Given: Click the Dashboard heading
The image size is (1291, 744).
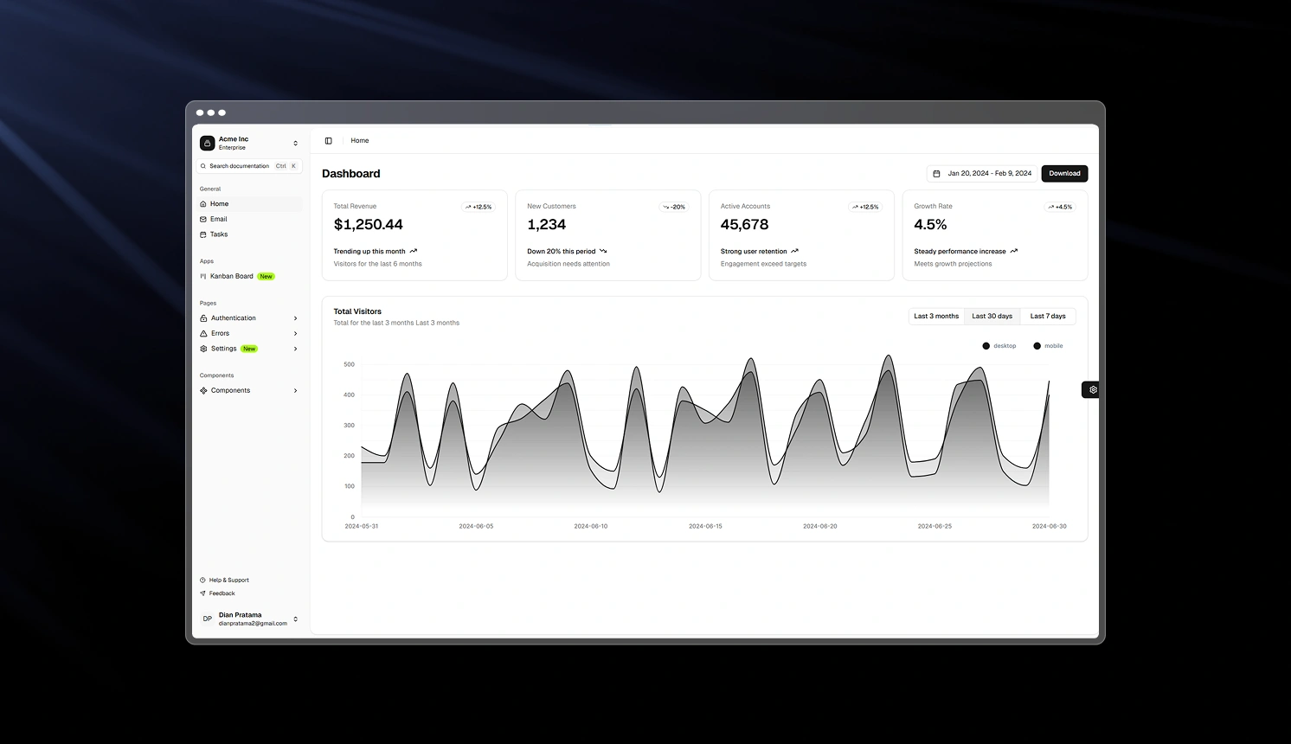Looking at the screenshot, I should tap(351, 174).
